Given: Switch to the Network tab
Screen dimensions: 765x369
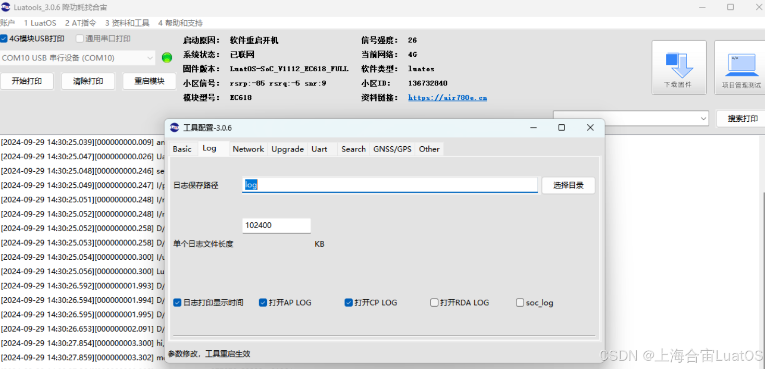Looking at the screenshot, I should coord(248,149).
